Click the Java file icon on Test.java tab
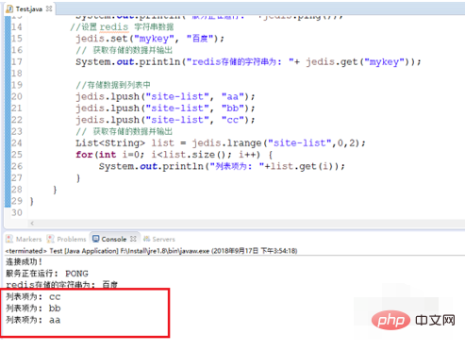465x351 pixels. 9,9
